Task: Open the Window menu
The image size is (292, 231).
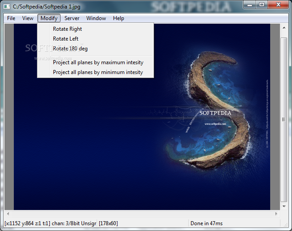Action: pos(96,18)
